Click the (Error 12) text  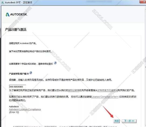pyautogui.click(x=14, y=112)
